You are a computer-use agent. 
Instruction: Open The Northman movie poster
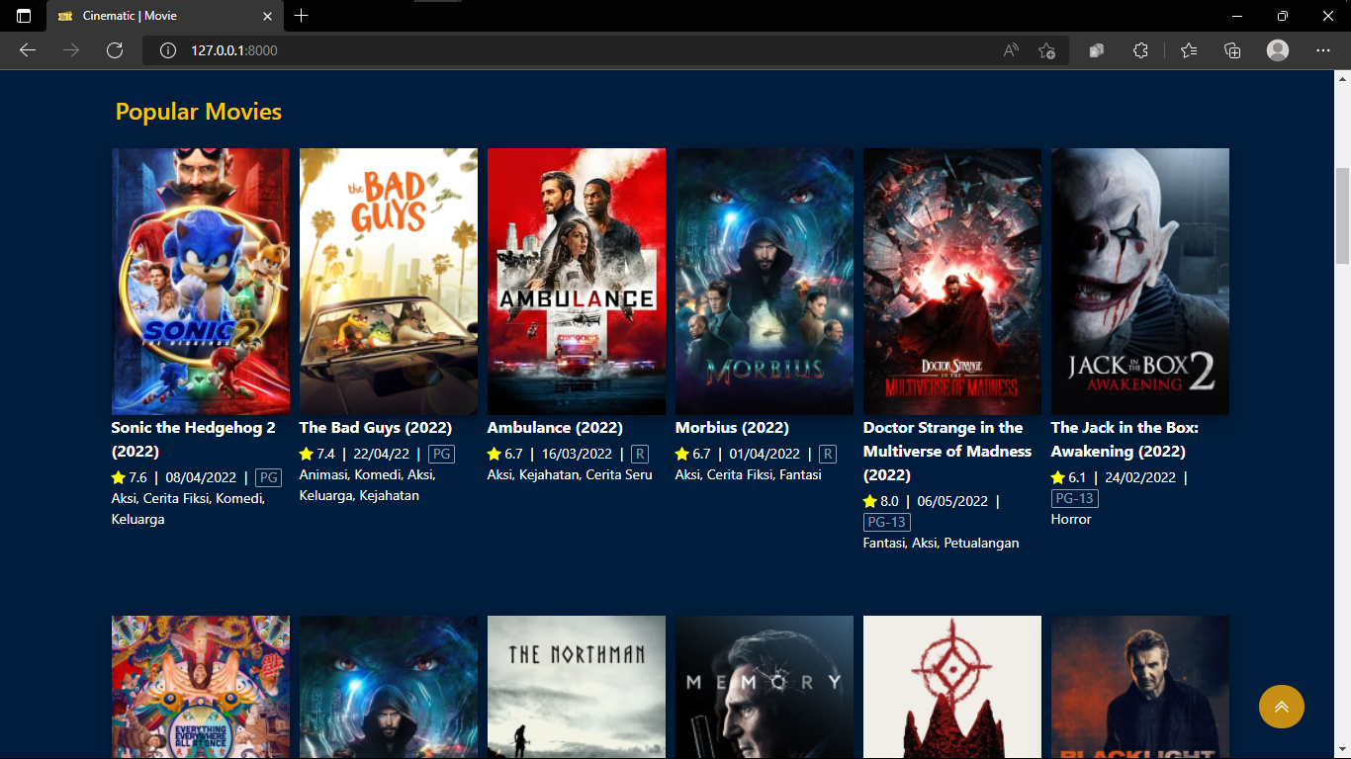pyautogui.click(x=577, y=687)
